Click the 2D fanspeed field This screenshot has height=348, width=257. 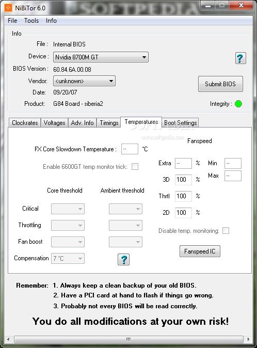pos(183,213)
